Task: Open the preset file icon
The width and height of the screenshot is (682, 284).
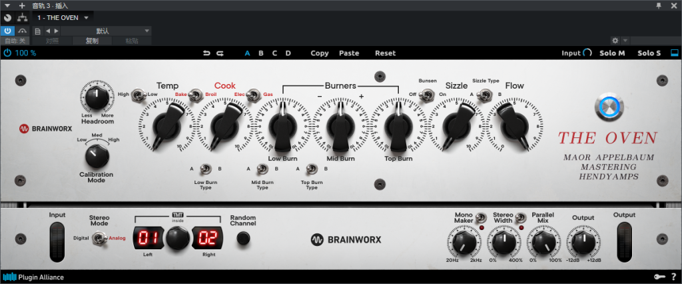Action: [37, 31]
